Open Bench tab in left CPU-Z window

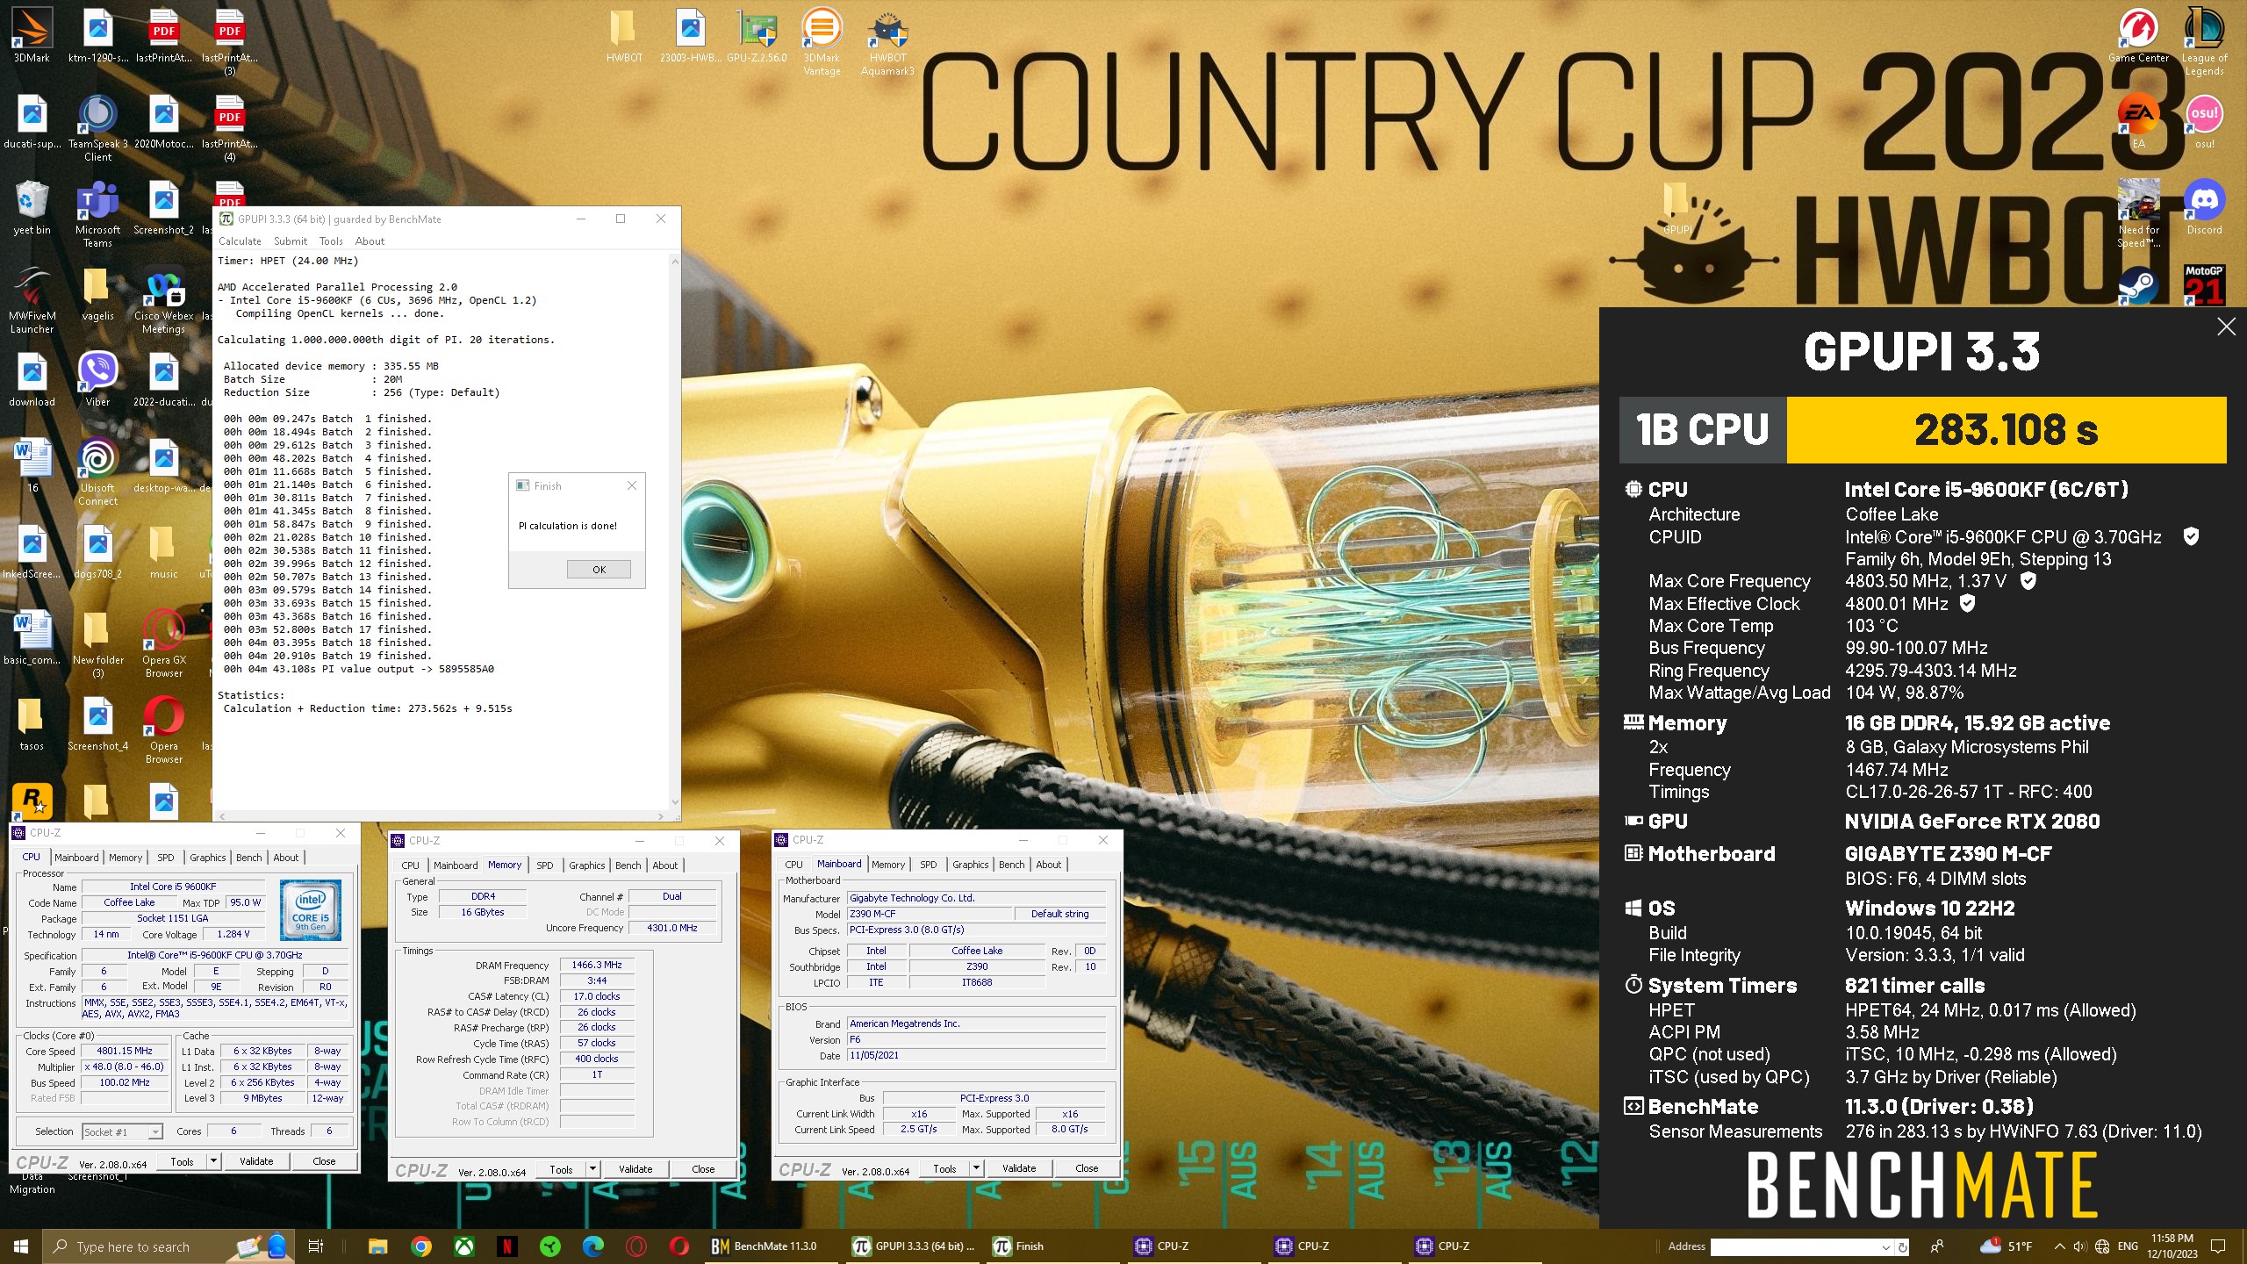pos(249,858)
